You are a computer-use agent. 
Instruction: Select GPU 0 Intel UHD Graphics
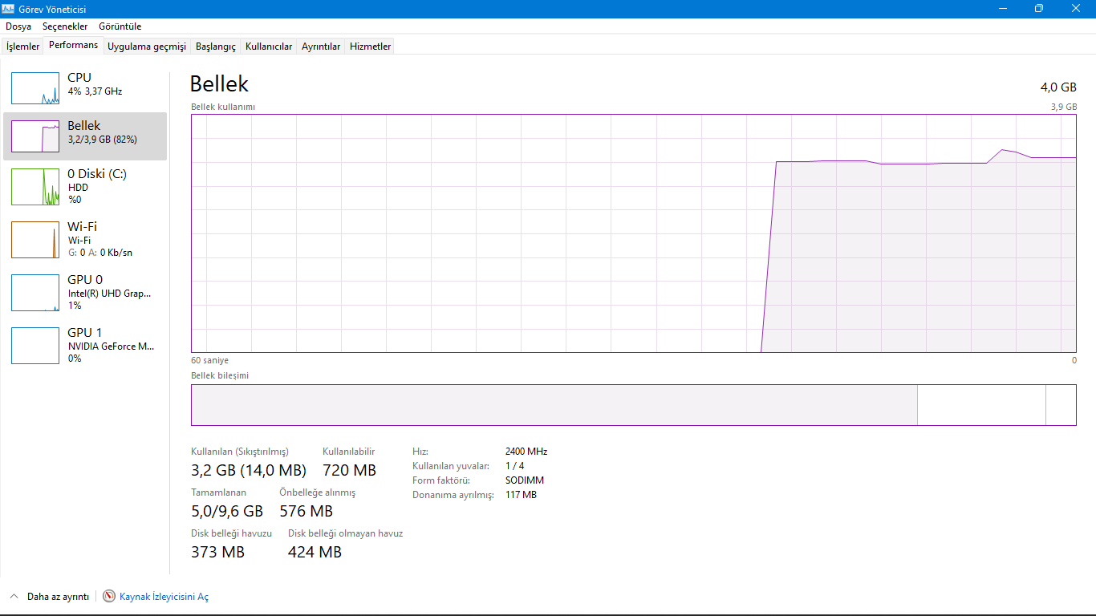pos(85,292)
